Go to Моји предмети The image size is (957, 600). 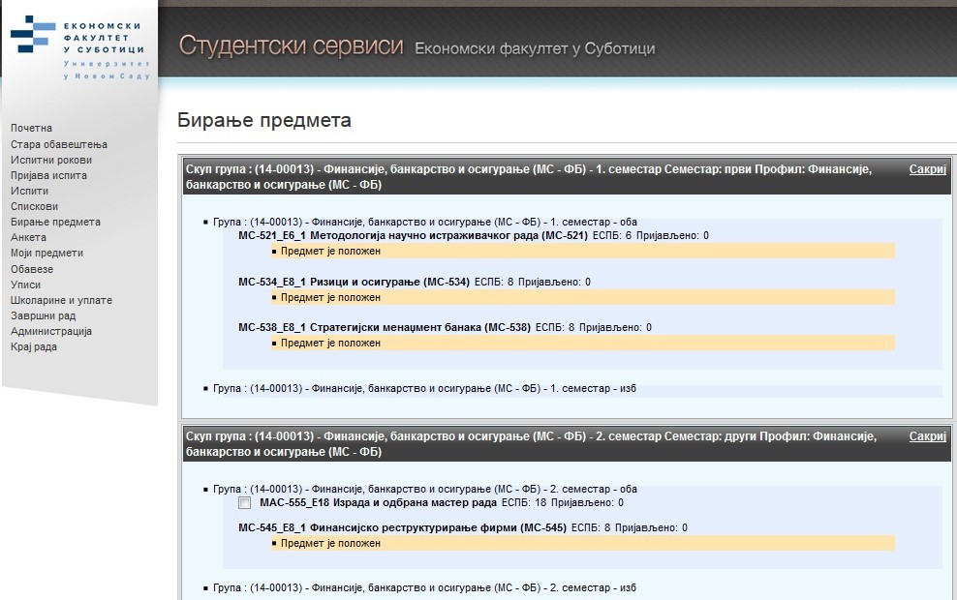point(47,253)
